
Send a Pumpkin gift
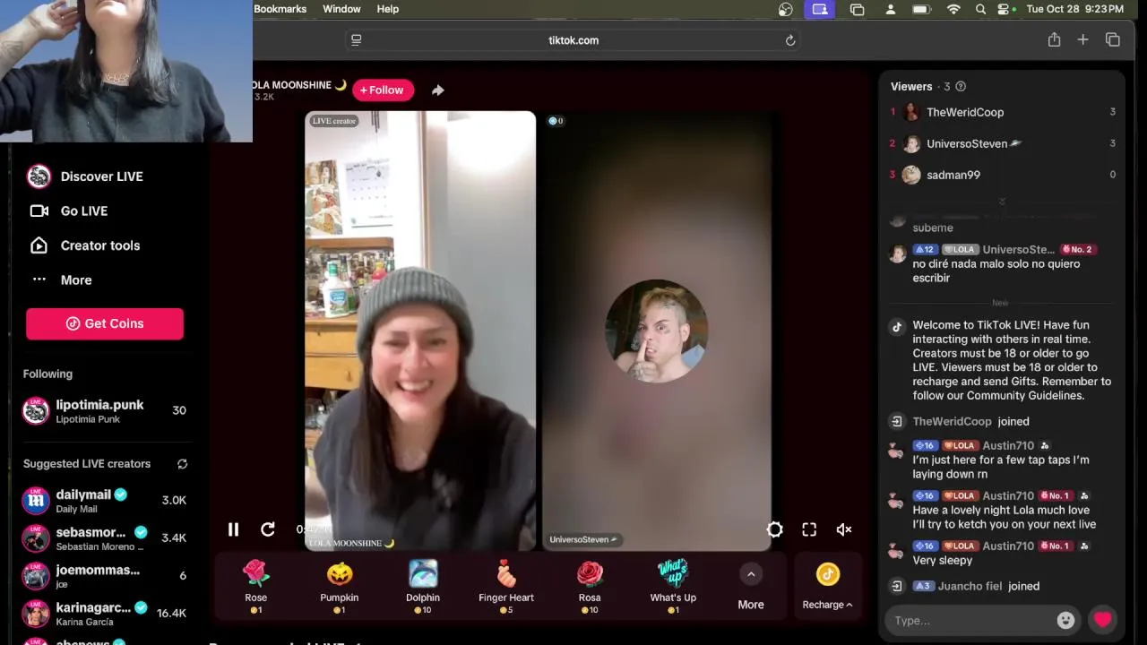340,586
